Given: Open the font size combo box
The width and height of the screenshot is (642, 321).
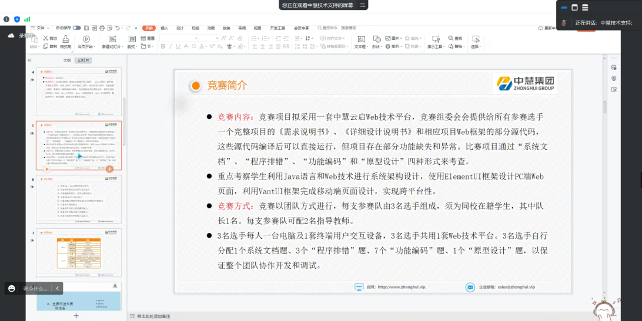Looking at the screenshot, I should click(x=208, y=38).
